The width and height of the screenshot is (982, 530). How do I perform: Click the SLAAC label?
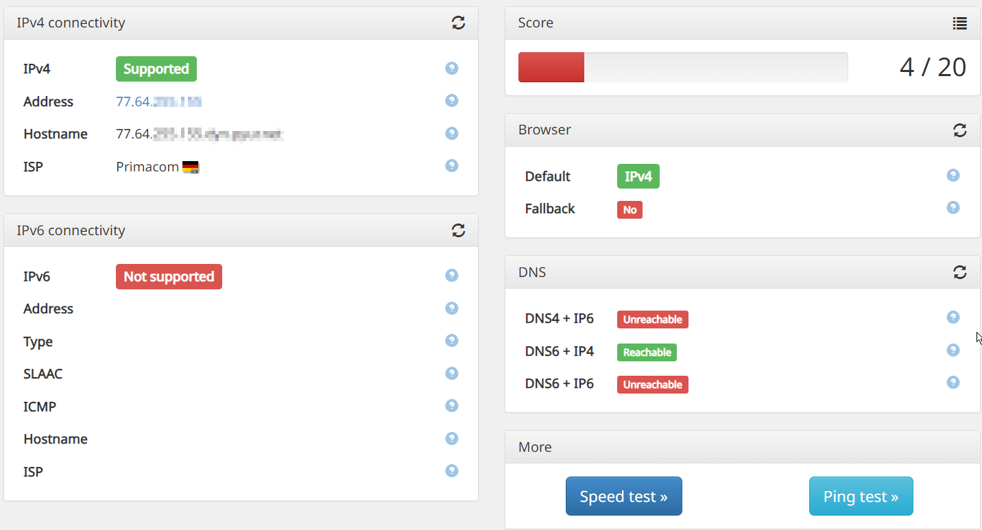point(43,374)
